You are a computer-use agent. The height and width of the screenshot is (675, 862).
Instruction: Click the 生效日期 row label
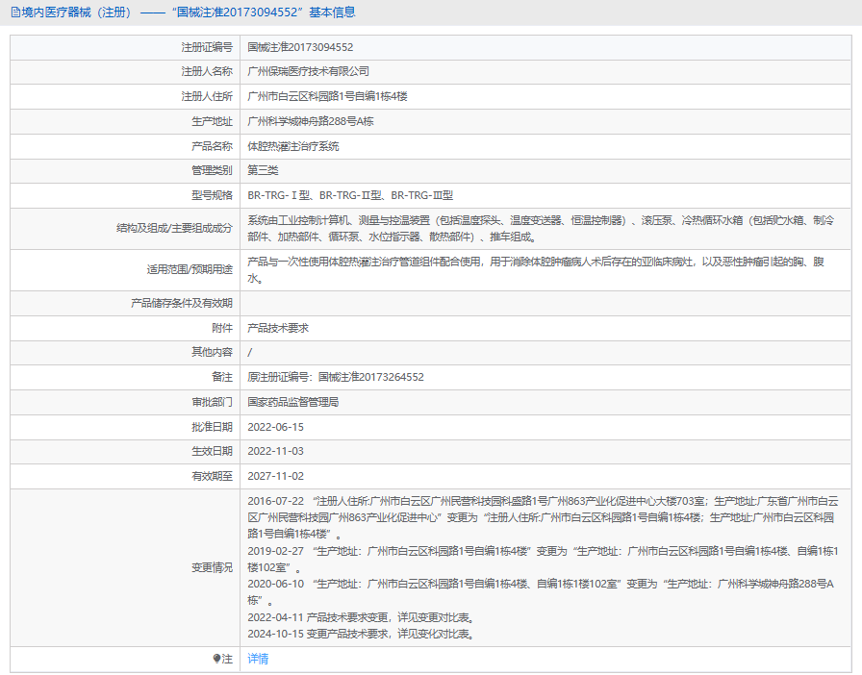point(212,451)
